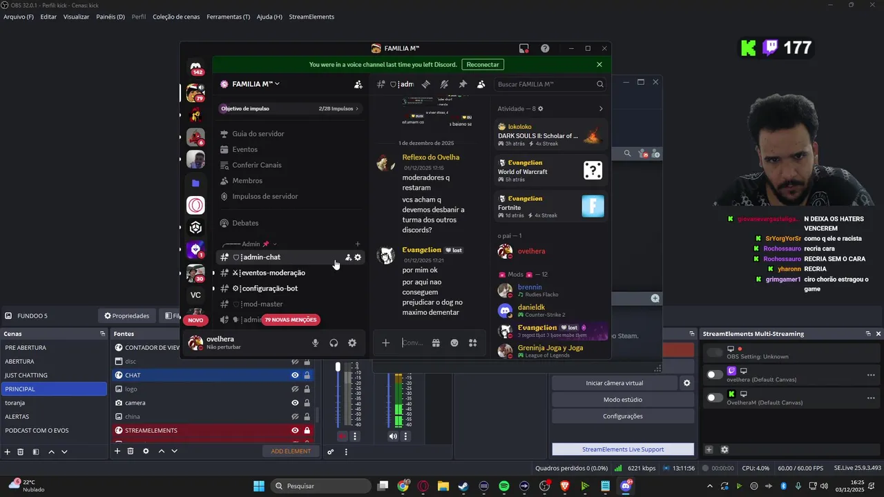Add a new scene in OBS Cenas panel
The image size is (884, 497).
click(7, 451)
